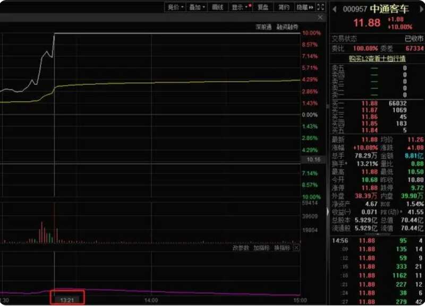
Task: Click the 0.00% axis label
Action: (310, 115)
